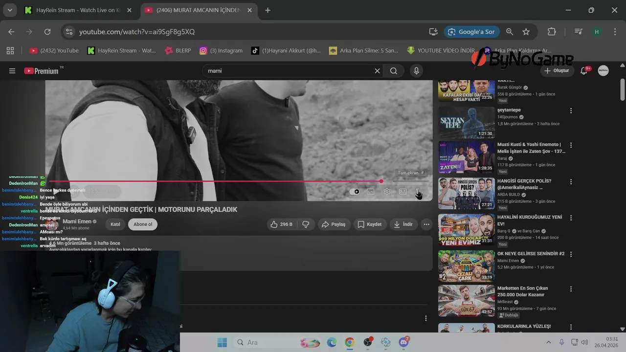This screenshot has height=352, width=626.
Task: Click the install/cast icon in the address bar
Action: tap(433, 32)
